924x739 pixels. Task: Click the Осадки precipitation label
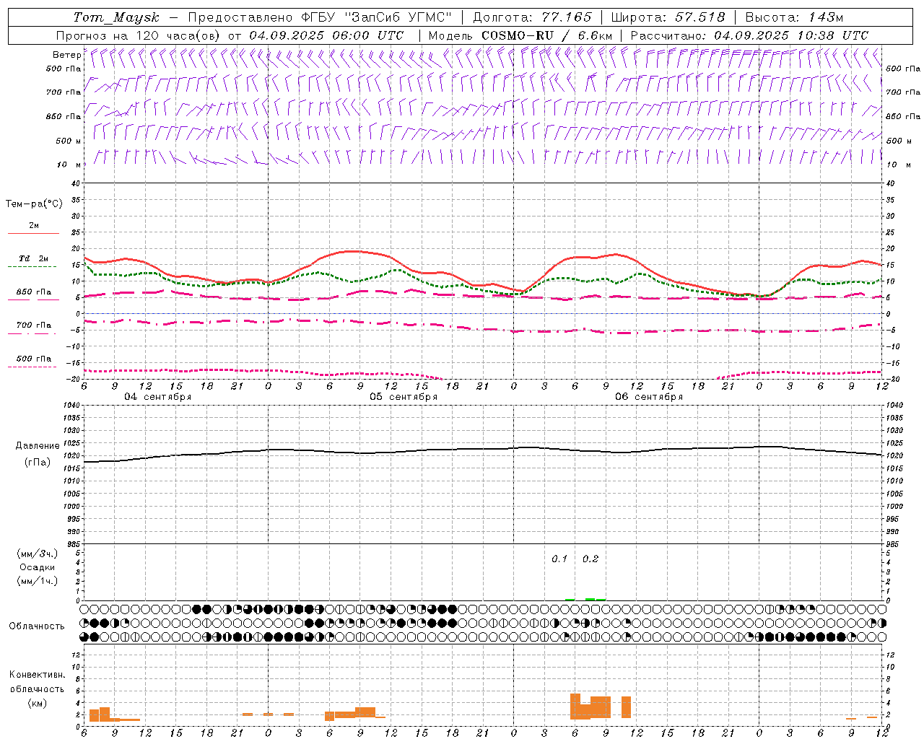(x=38, y=567)
